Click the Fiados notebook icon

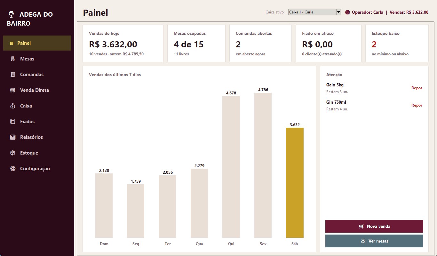pos(13,122)
